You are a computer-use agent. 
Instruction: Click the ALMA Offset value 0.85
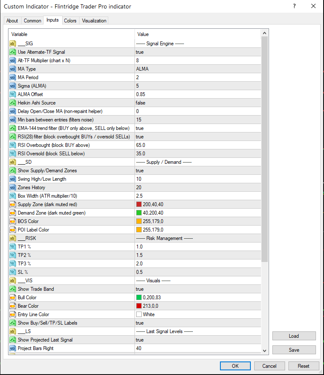[x=141, y=94]
